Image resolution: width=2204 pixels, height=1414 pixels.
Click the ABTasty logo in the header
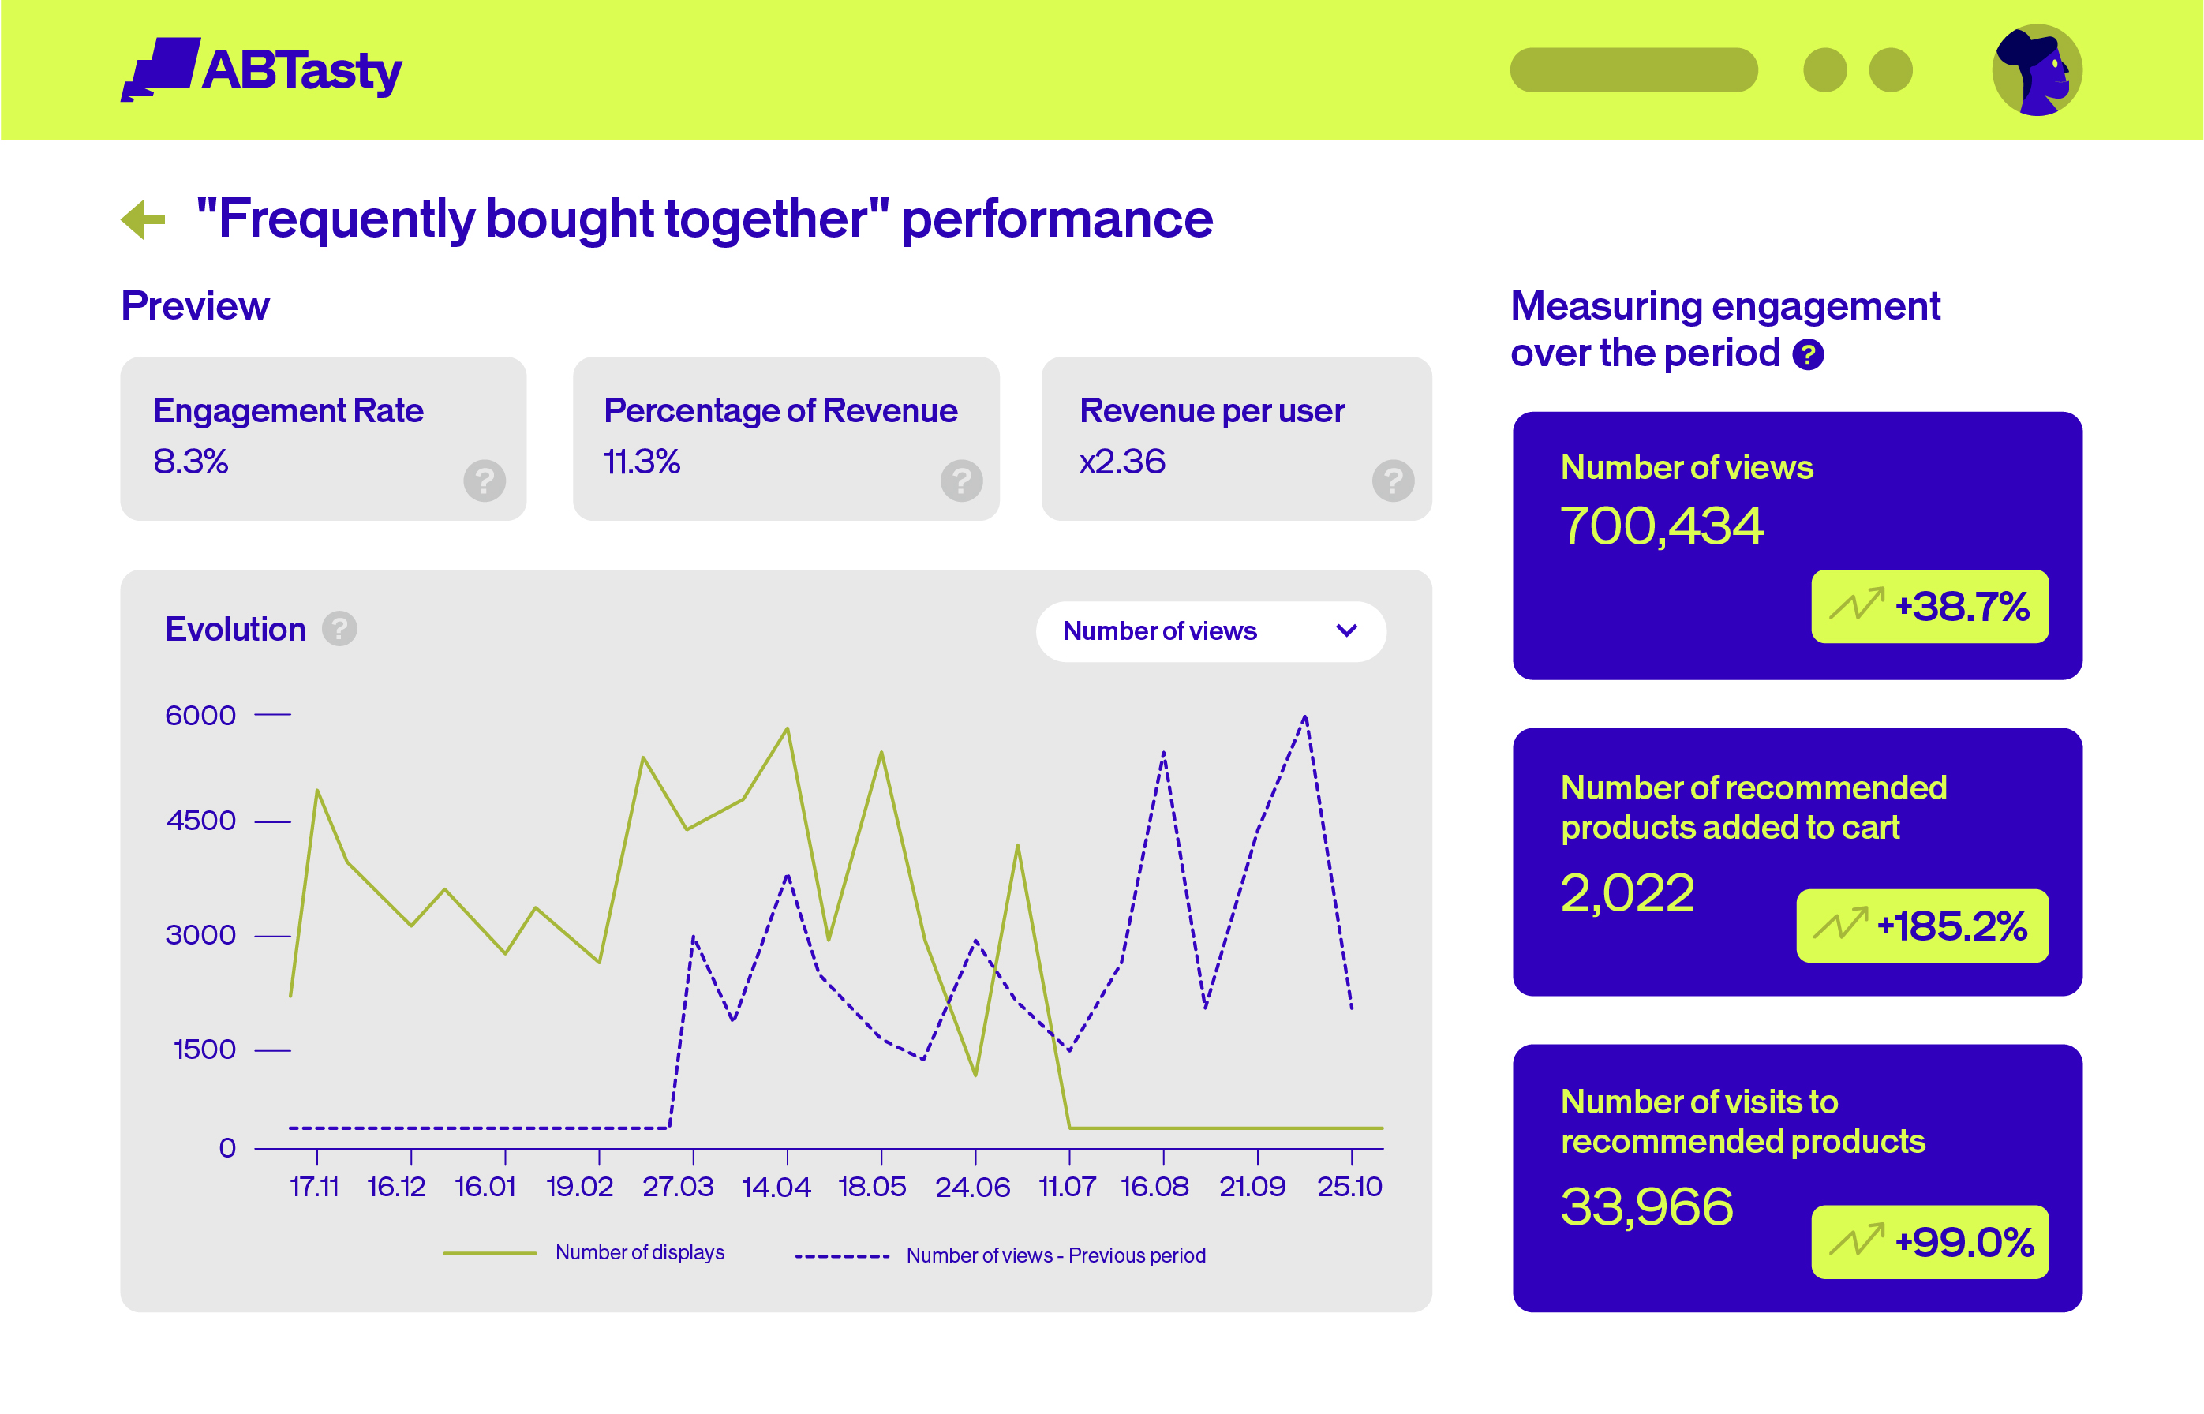pos(262,69)
